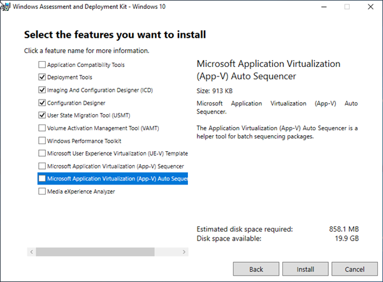Click the horizontal scrollbar left arrow

pyautogui.click(x=31, y=251)
